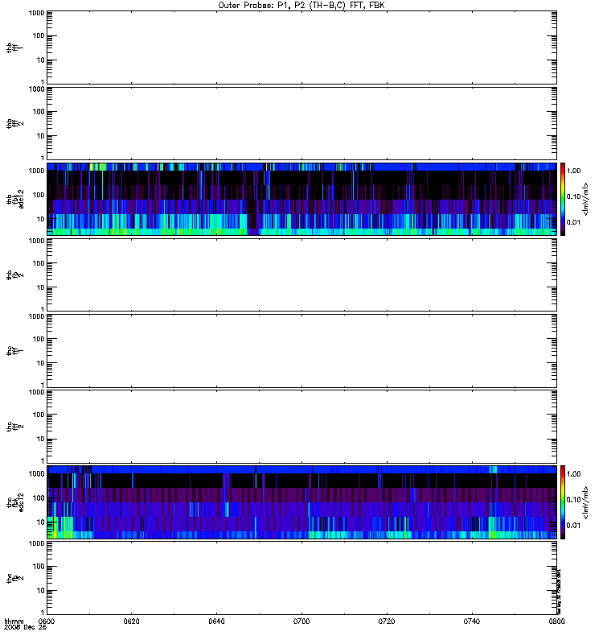603x644 pixels.
Task: Click the 0.10 label on thb color bar
Action: pos(573,196)
